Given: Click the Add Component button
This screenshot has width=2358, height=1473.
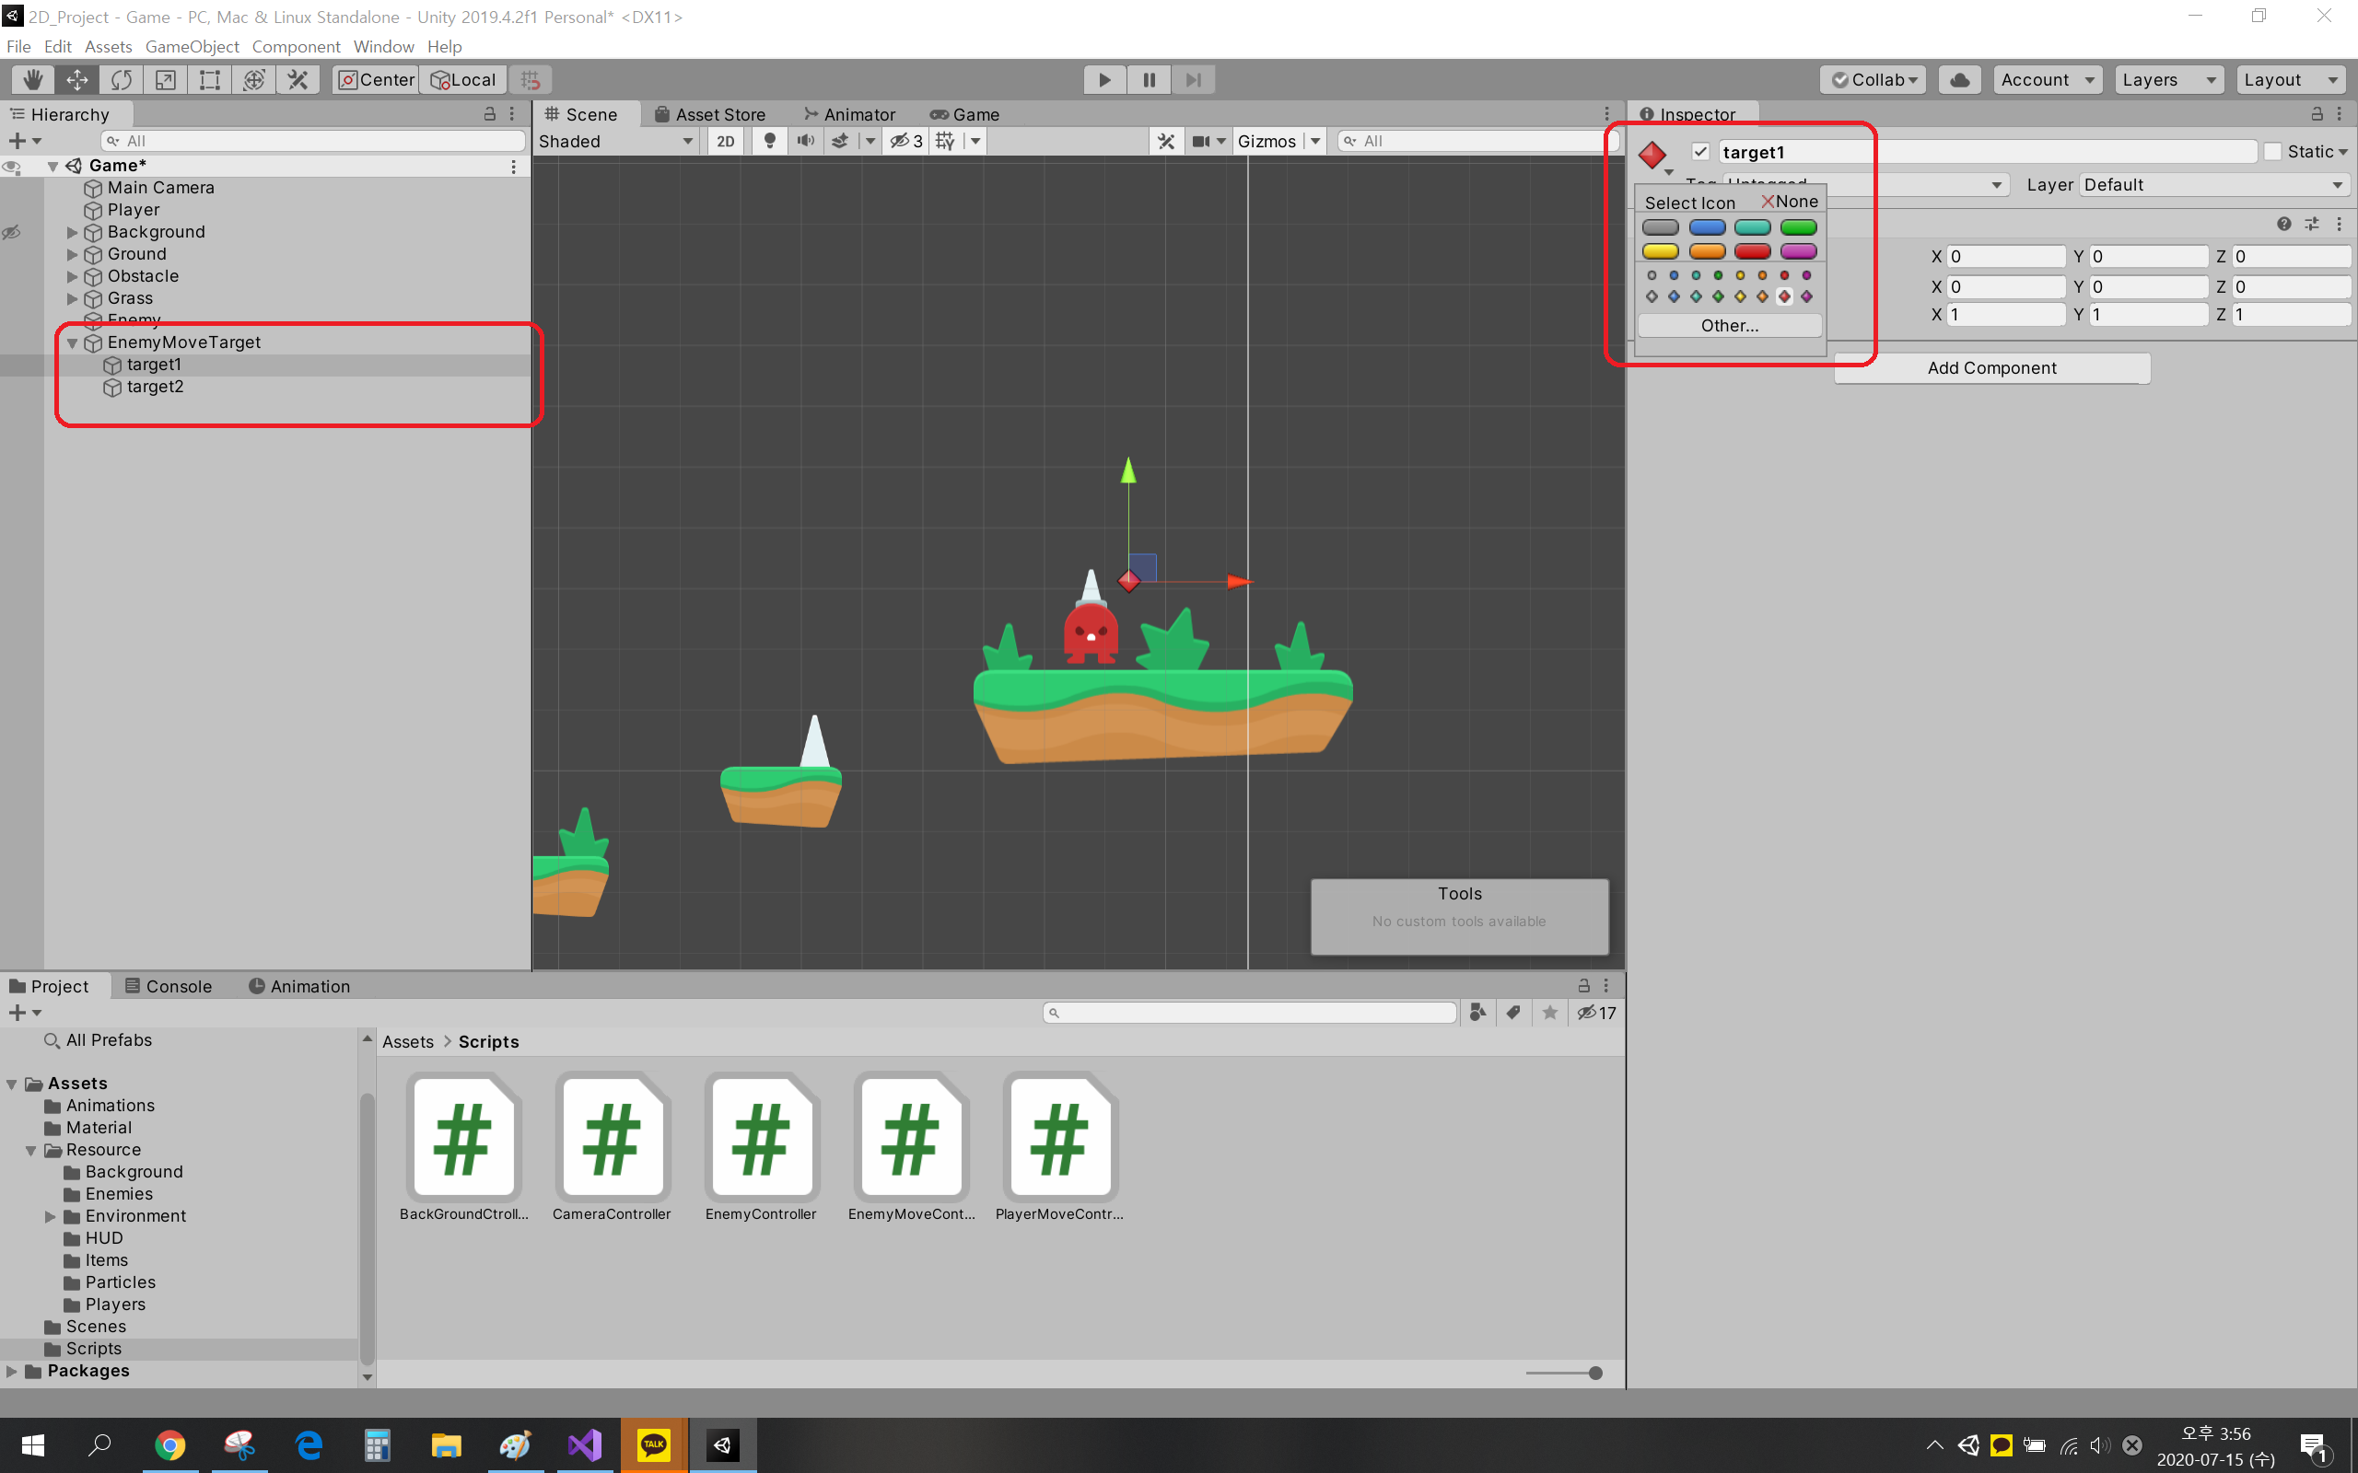Looking at the screenshot, I should 1990,368.
